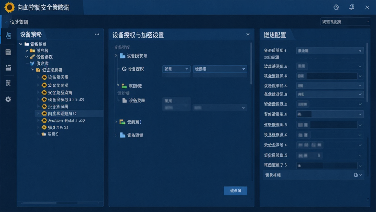The image size is (376, 212).
Task: Click the sunflower icon on the Amdom tree row
Action: pyautogui.click(x=44, y=120)
